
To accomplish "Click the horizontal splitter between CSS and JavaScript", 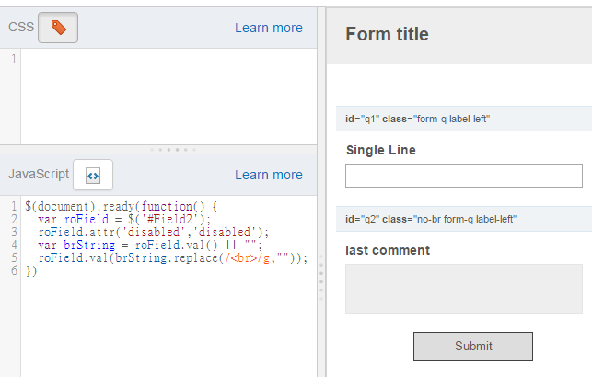I will [x=158, y=150].
